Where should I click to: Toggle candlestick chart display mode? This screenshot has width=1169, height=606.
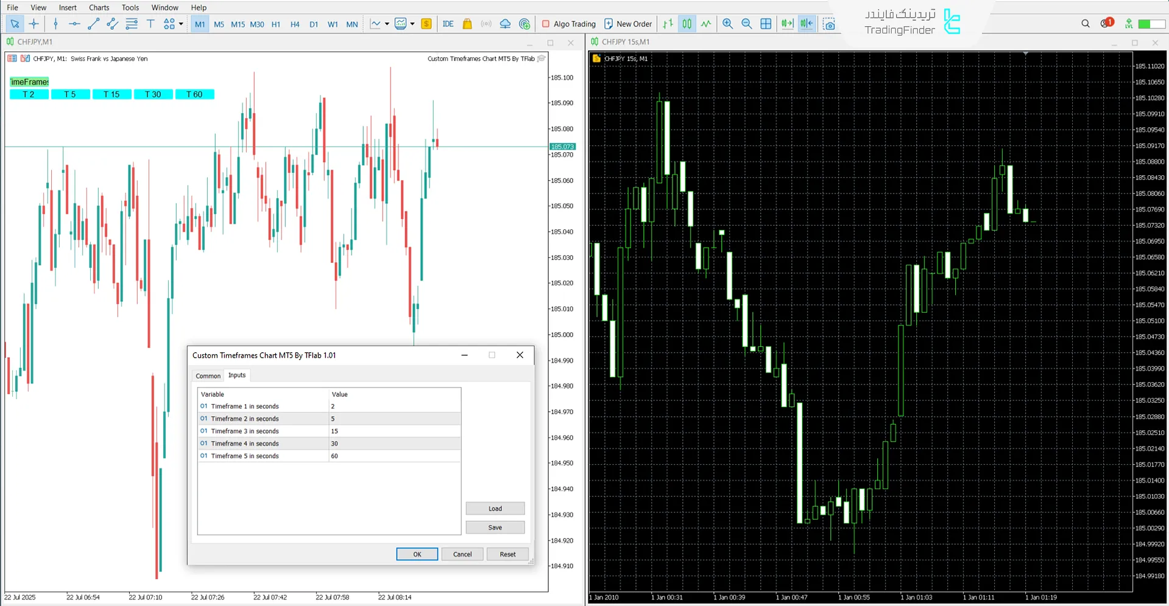coord(687,24)
